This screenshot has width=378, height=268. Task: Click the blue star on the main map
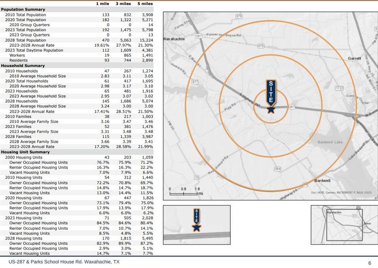pos(271,110)
